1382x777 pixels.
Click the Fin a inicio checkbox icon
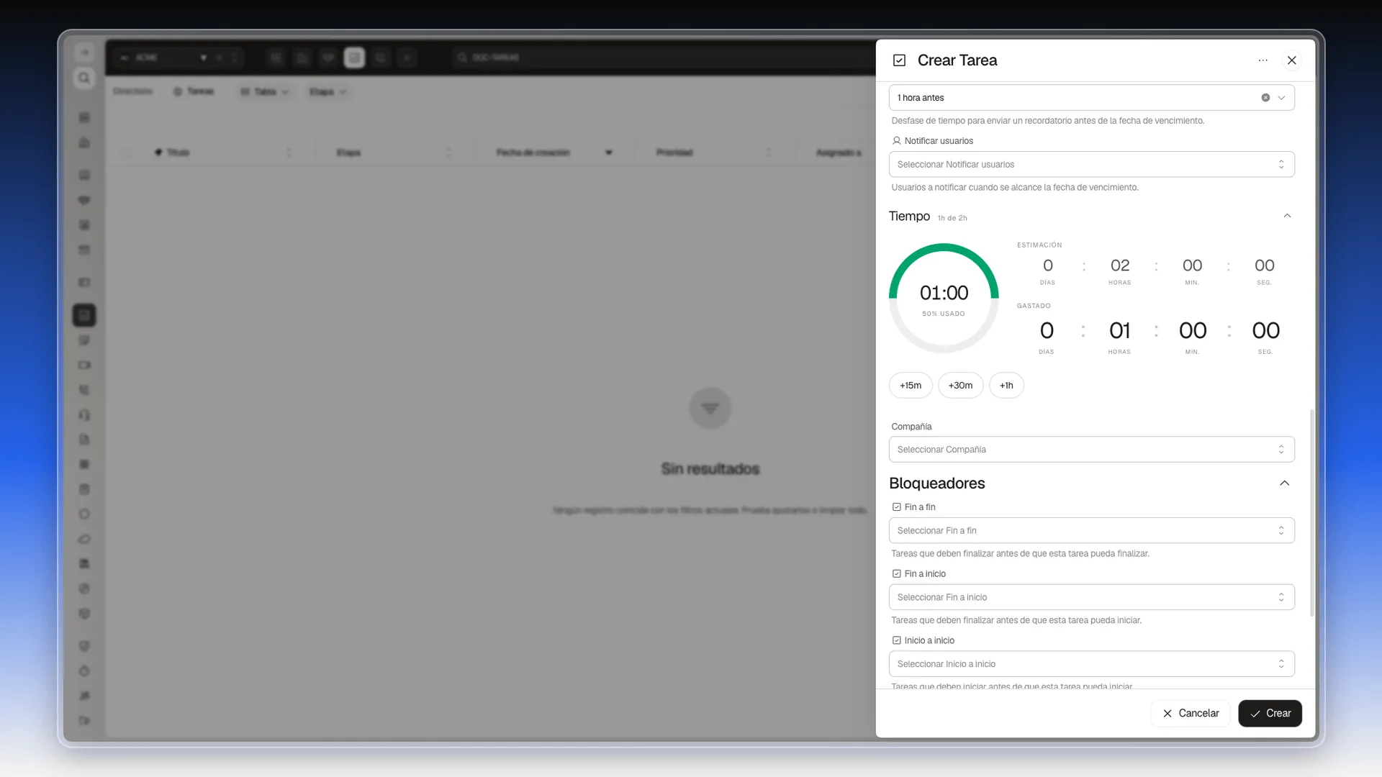coord(897,574)
